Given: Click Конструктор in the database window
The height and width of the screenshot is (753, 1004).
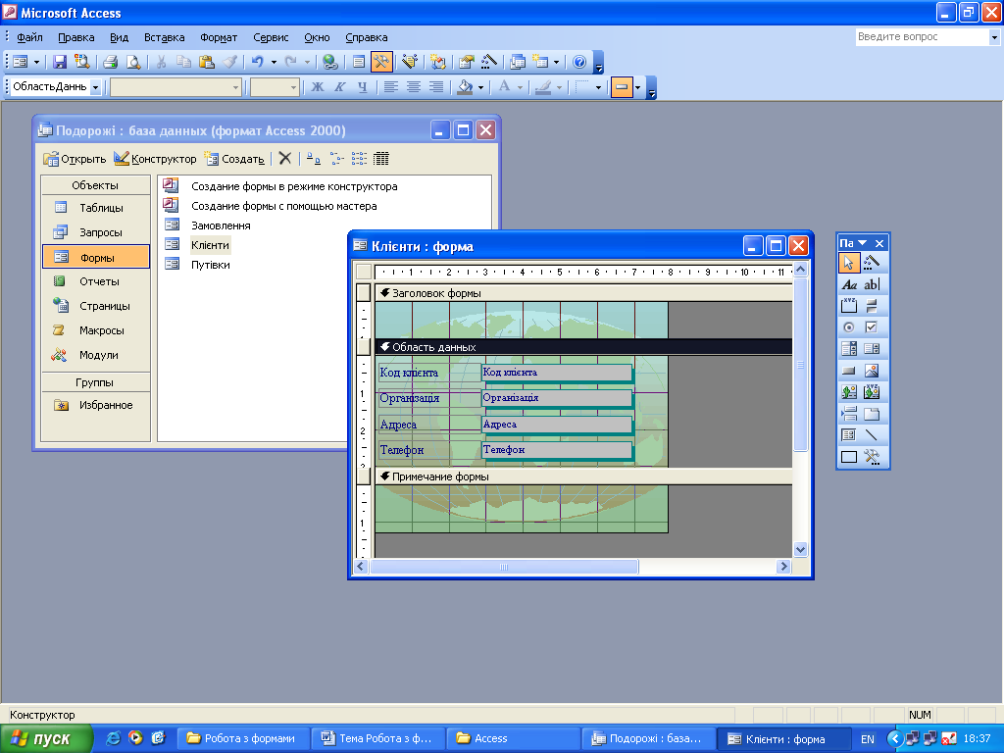Looking at the screenshot, I should (155, 159).
